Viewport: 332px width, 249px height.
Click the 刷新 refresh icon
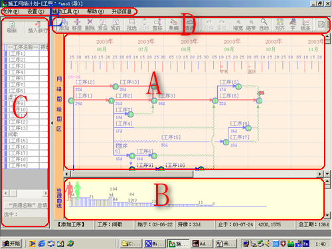12,27
